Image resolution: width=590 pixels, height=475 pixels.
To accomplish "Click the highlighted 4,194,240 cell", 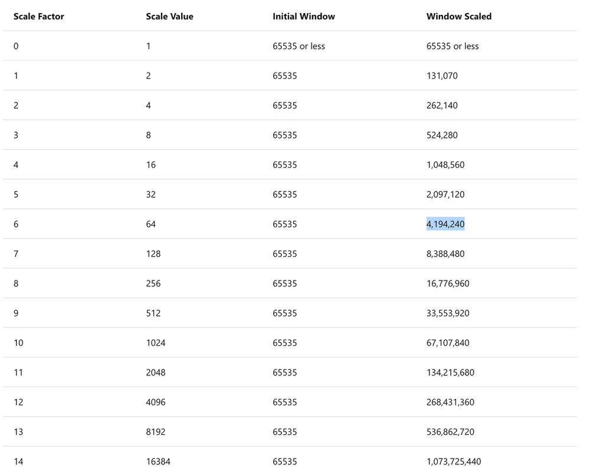I will pyautogui.click(x=445, y=224).
